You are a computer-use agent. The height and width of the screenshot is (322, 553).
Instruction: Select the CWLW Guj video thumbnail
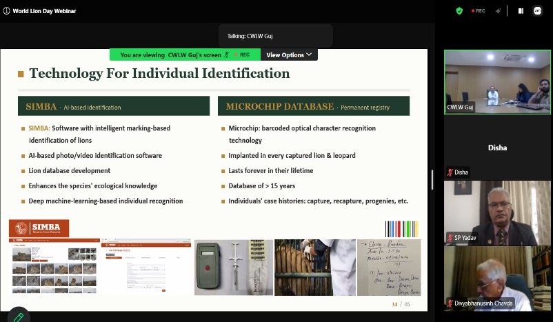click(x=497, y=82)
